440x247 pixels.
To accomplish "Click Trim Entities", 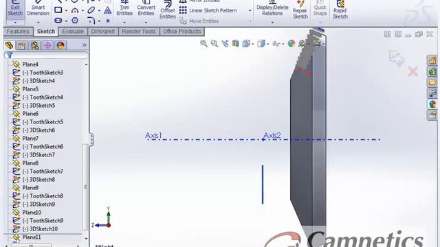I will coord(124,8).
